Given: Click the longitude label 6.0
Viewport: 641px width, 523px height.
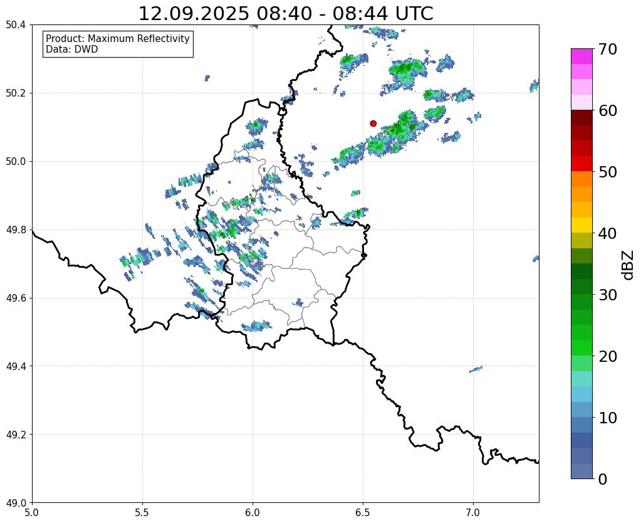Looking at the screenshot, I should tap(253, 512).
